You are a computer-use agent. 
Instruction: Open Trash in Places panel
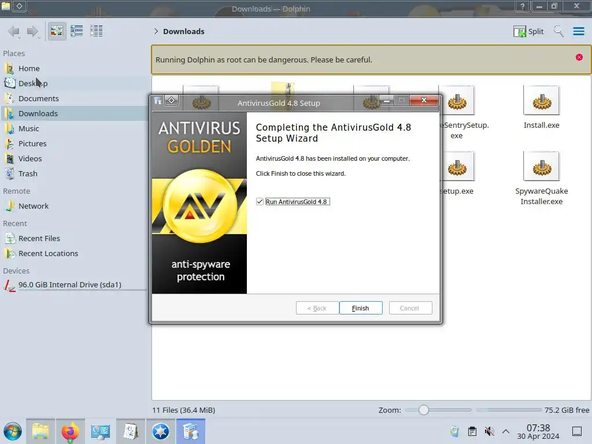pyautogui.click(x=74, y=174)
